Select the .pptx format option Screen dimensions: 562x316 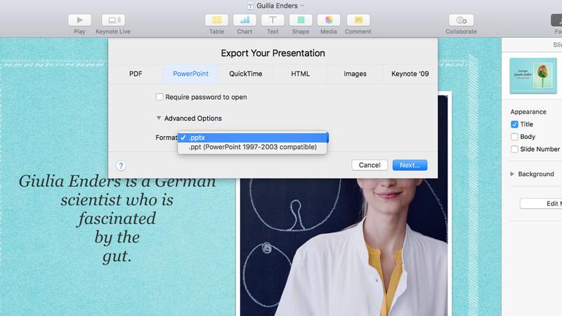[253, 138]
